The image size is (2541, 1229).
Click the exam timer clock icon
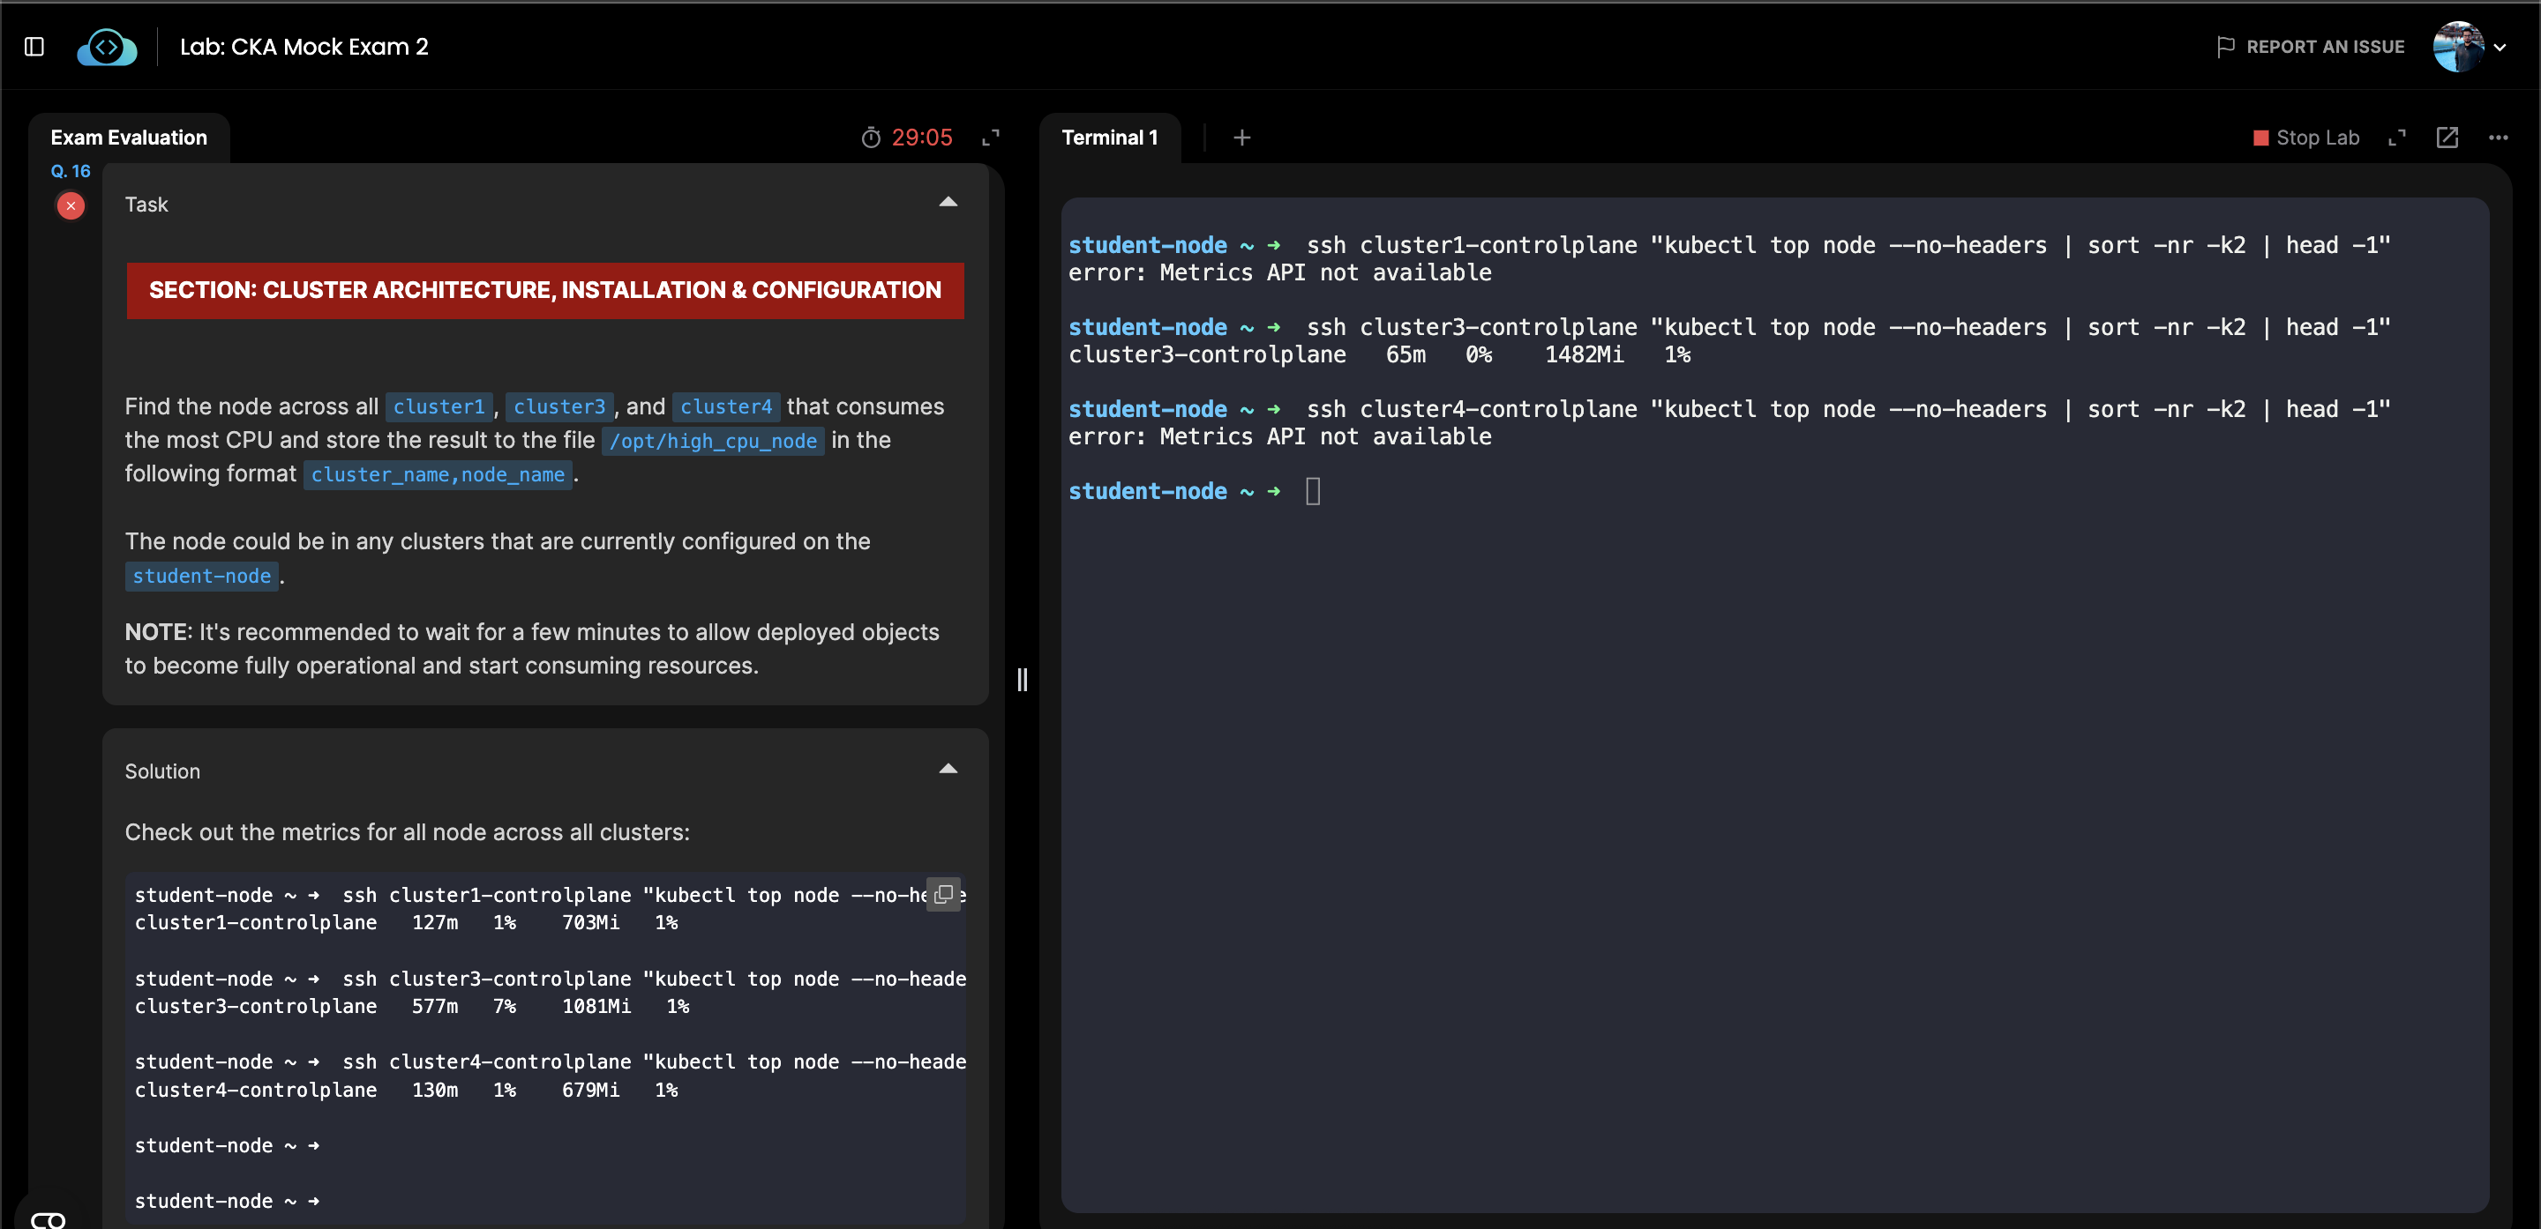coord(870,138)
